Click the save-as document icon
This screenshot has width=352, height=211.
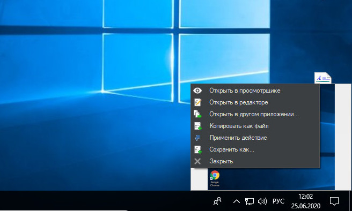point(198,149)
